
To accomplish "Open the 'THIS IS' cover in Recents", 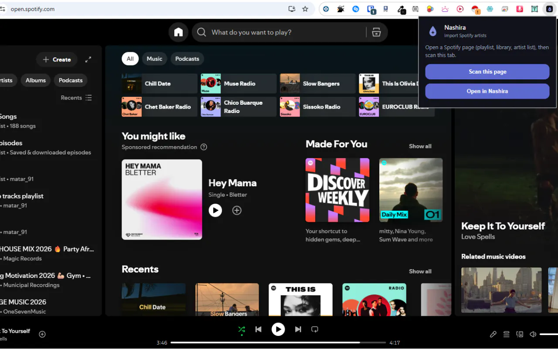I will coord(300,300).
